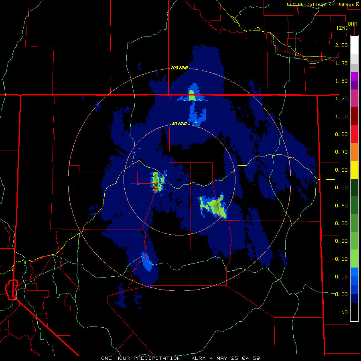Click the 1.00 legend value
The width and height of the screenshot is (361, 361).
(x=341, y=116)
